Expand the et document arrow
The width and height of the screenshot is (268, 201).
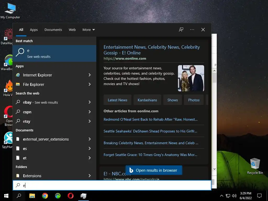90,158
